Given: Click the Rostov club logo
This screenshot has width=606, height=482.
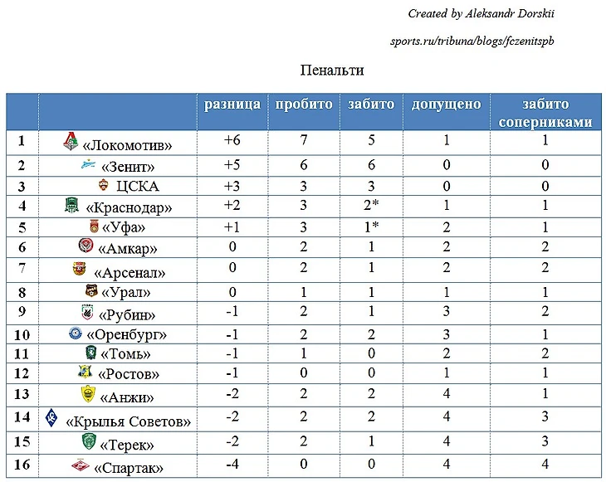Looking at the screenshot, I should (84, 371).
